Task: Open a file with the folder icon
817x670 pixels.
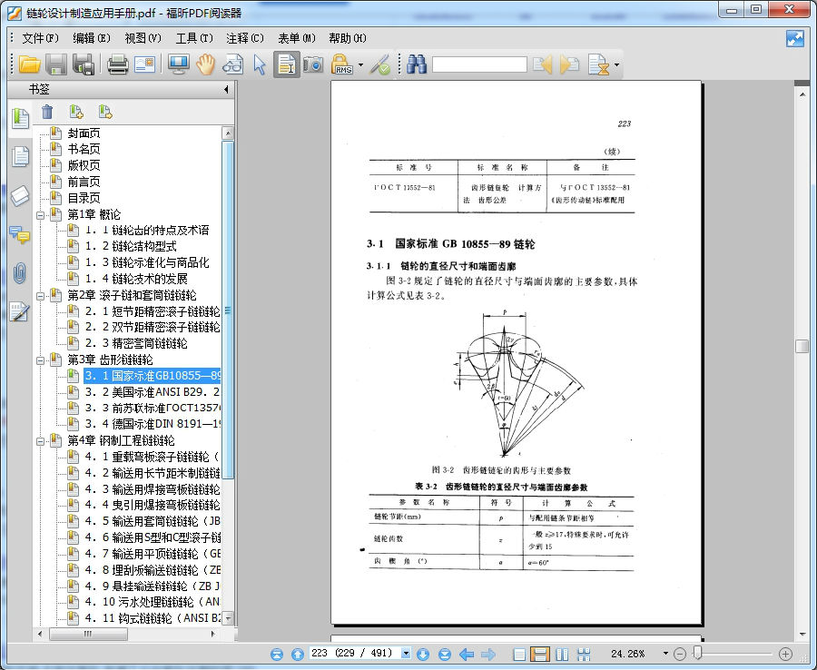Action: point(30,64)
